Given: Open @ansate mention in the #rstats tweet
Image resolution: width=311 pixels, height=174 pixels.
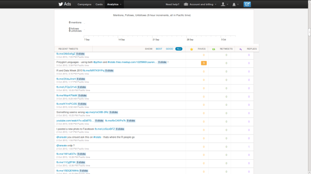Looking at the screenshot, I should (62, 137).
